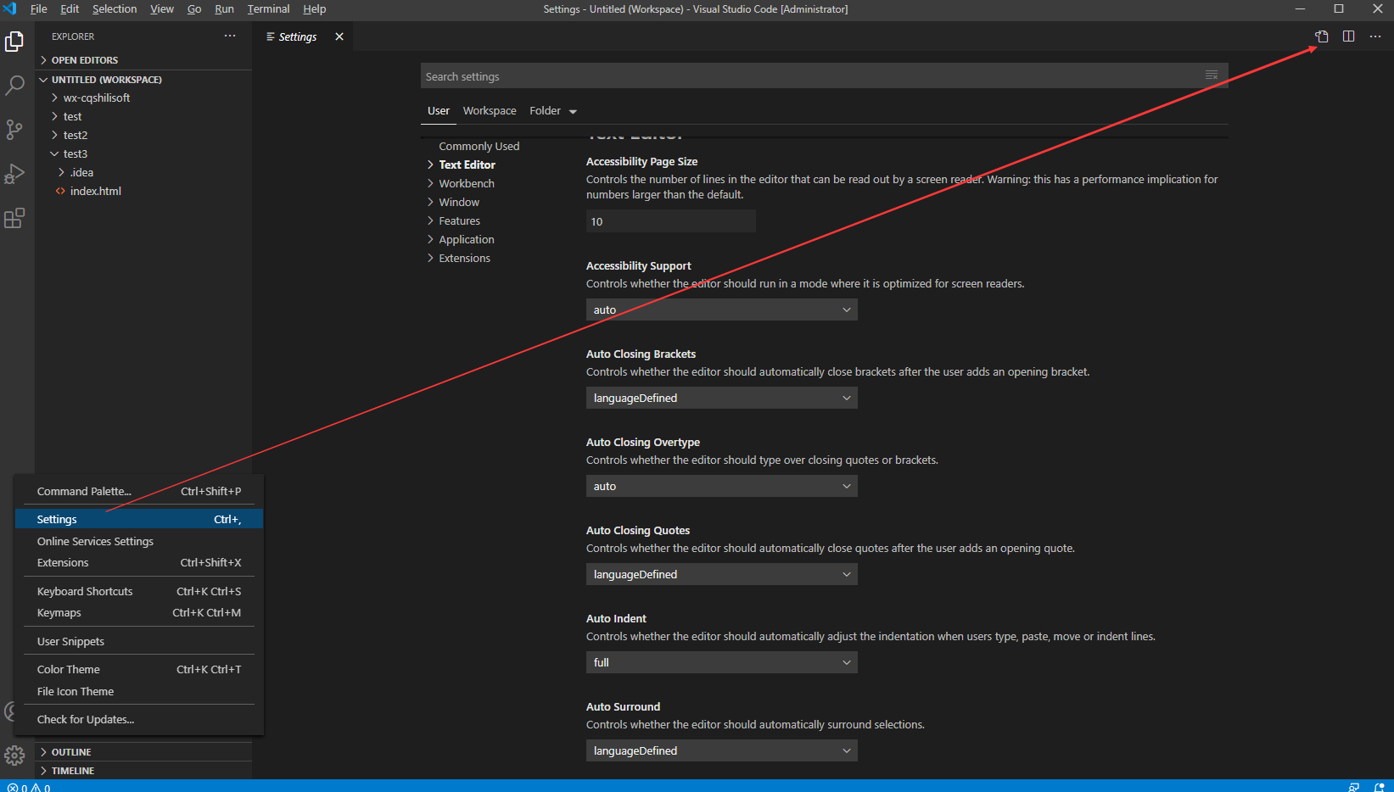Choose Online Services Settings
Image resolution: width=1394 pixels, height=792 pixels.
pos(139,541)
